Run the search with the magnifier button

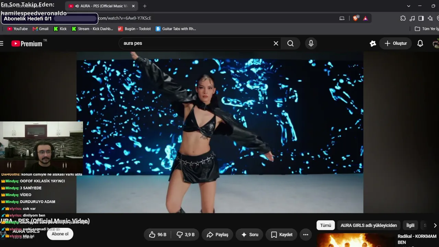pyautogui.click(x=290, y=43)
